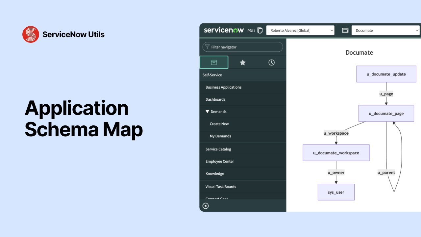Image resolution: width=421 pixels, height=237 pixels.
Task: Open the My Demands module
Action: [x=243, y=136]
